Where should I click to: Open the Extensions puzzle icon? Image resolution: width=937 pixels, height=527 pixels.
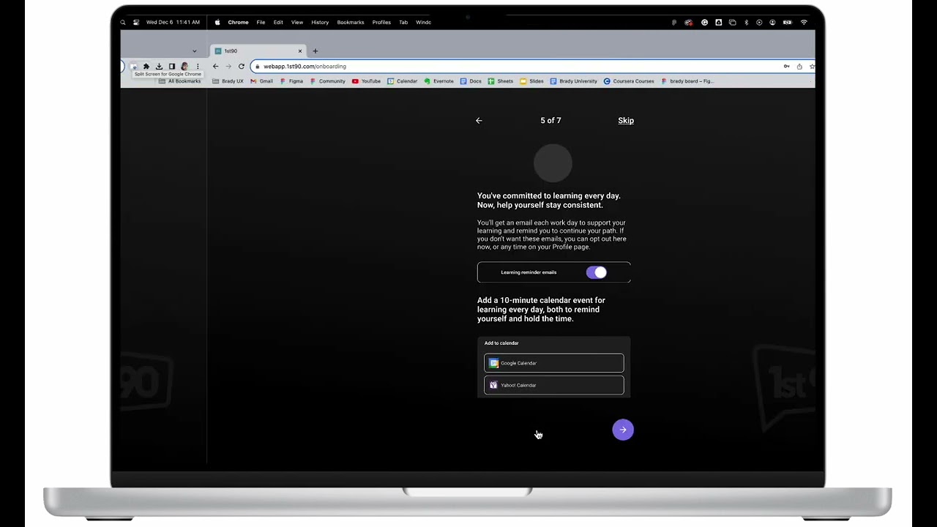[x=146, y=67]
